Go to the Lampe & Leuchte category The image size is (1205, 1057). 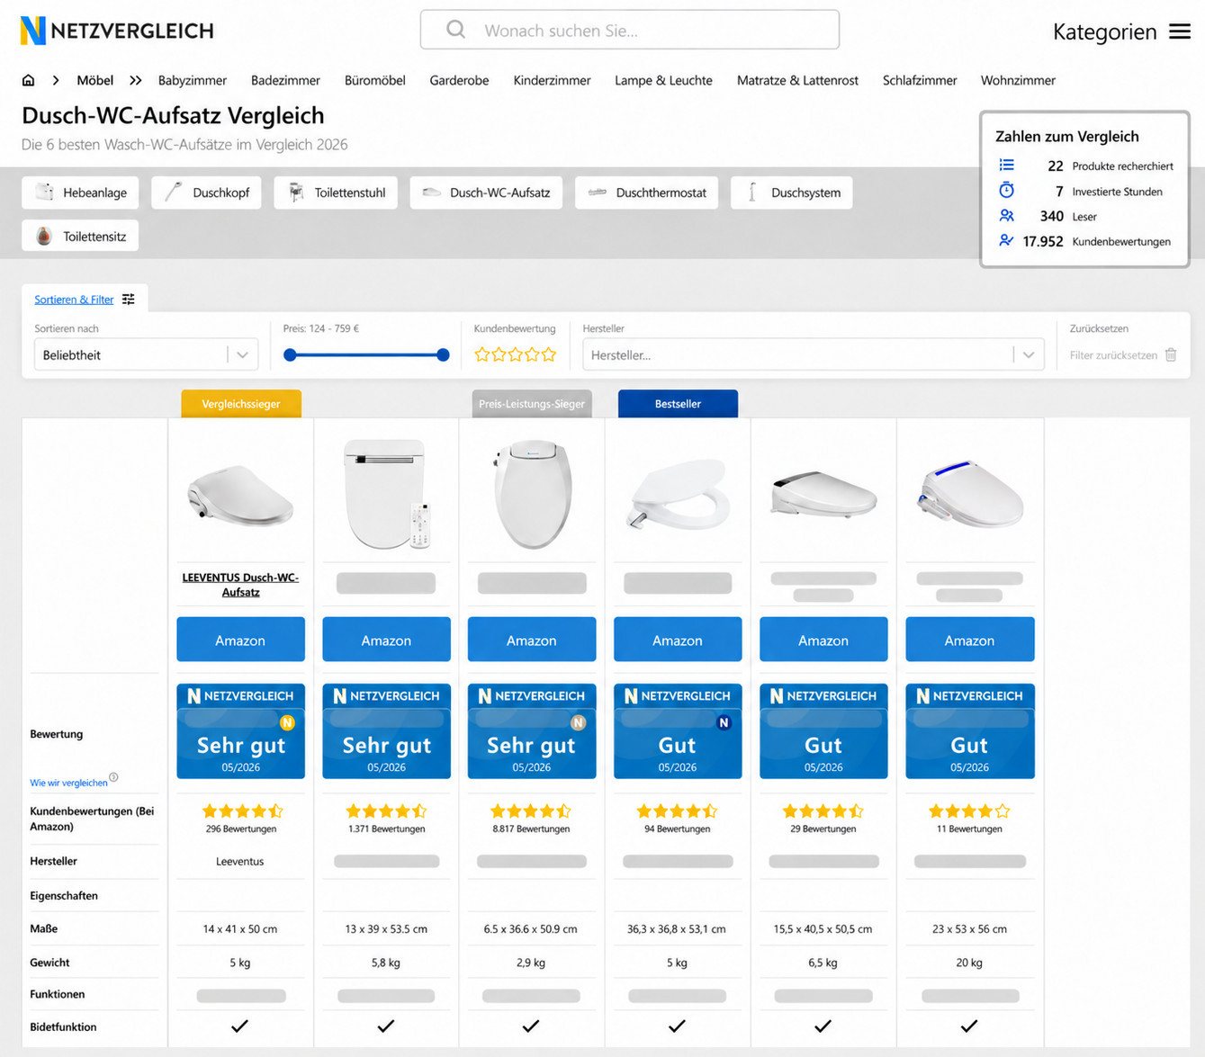coord(663,80)
